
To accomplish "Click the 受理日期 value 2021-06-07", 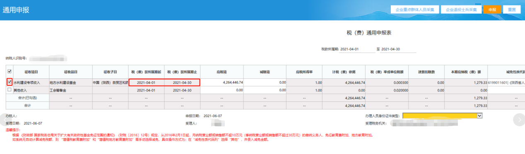I will pyautogui.click(x=33, y=123).
